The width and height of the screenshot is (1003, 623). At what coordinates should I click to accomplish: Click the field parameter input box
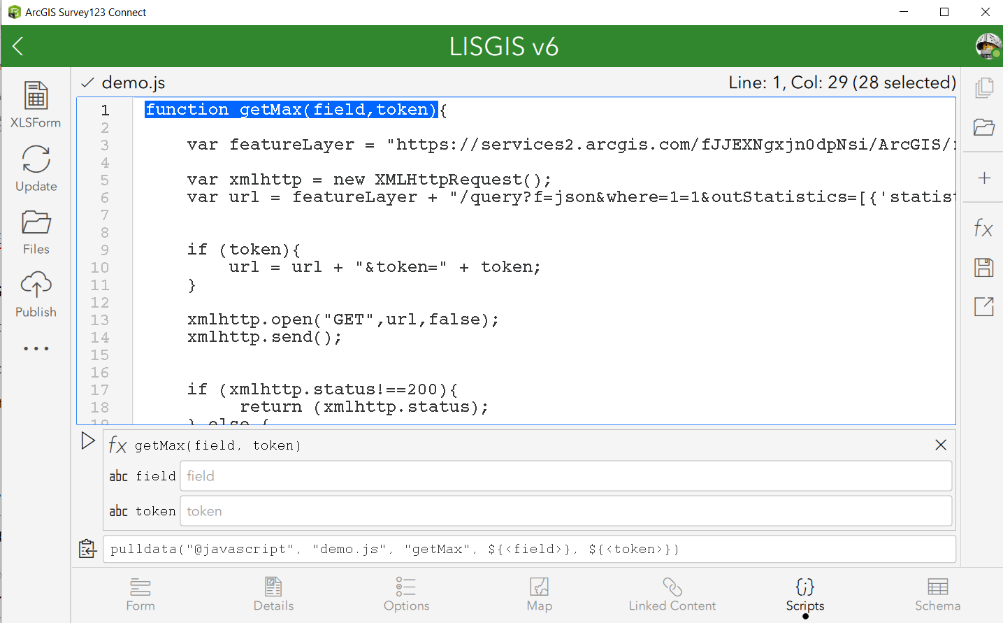coord(566,476)
